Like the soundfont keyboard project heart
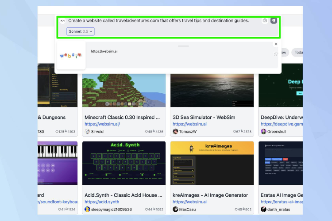Image resolution: width=332 pixels, height=221 pixels. (59, 210)
